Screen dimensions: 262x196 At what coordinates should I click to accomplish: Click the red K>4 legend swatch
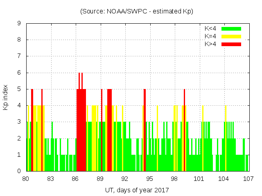click(231, 44)
